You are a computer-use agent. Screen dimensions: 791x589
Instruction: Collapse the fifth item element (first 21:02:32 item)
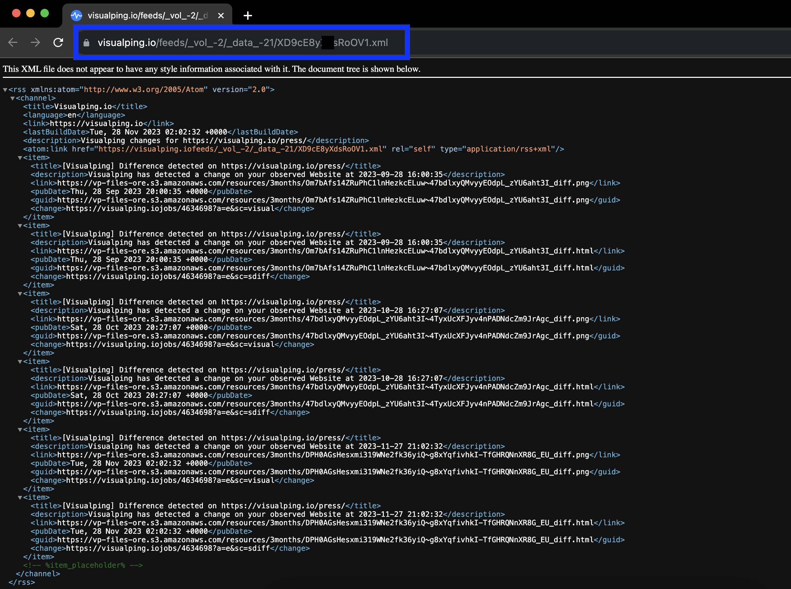(20, 430)
